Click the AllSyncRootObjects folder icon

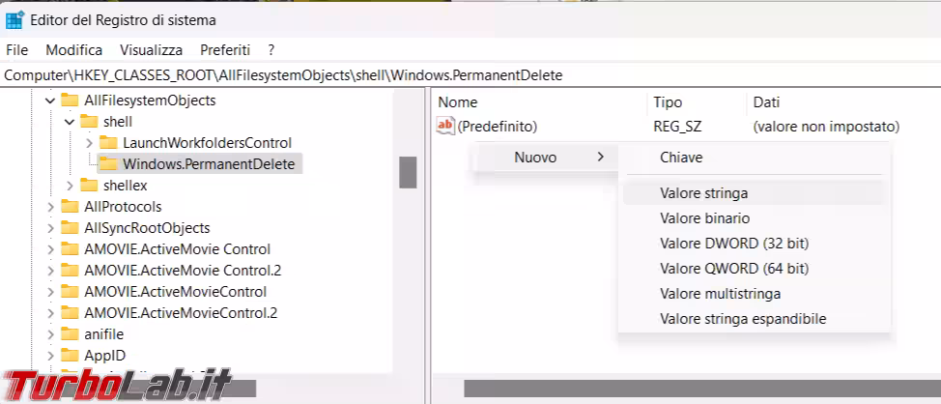tap(70, 228)
